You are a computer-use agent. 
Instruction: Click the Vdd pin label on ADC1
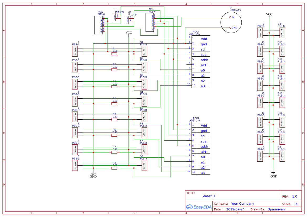(x=204, y=39)
